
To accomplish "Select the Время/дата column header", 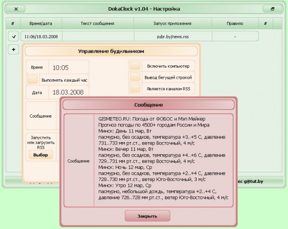I will click(41, 24).
